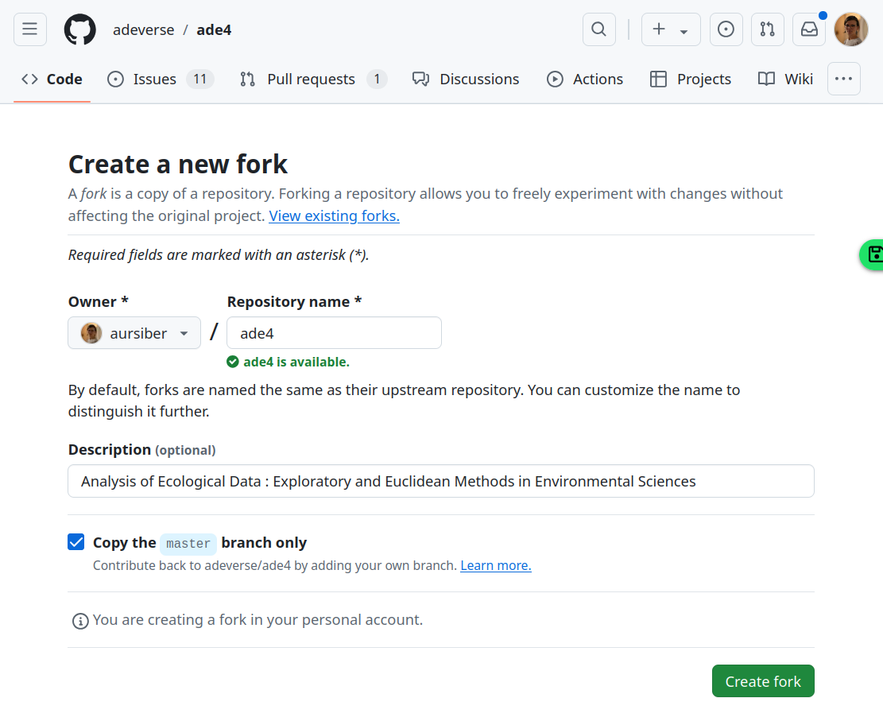
Task: Click the info icon beside personal account note
Action: click(x=80, y=621)
